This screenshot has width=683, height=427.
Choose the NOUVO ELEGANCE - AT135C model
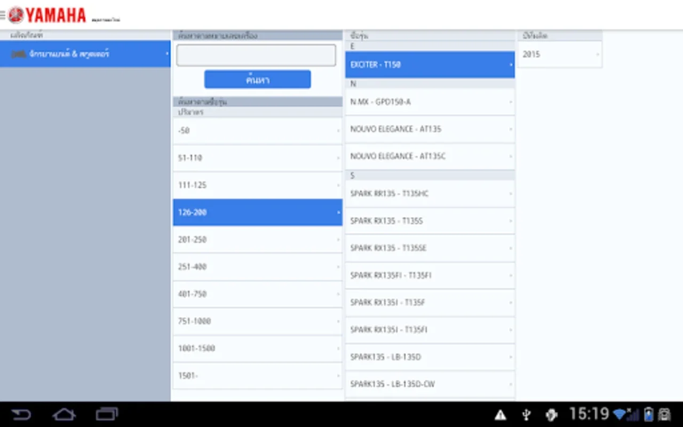(430, 156)
